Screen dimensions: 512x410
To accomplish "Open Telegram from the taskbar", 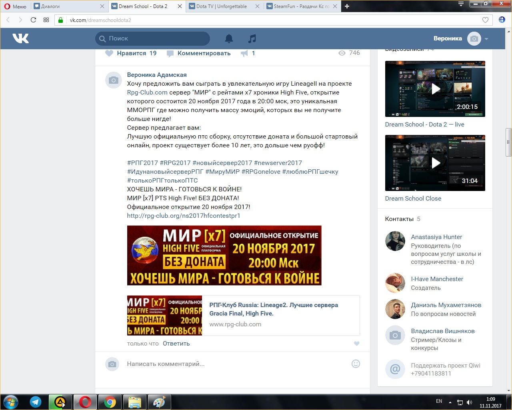I will pos(36,402).
